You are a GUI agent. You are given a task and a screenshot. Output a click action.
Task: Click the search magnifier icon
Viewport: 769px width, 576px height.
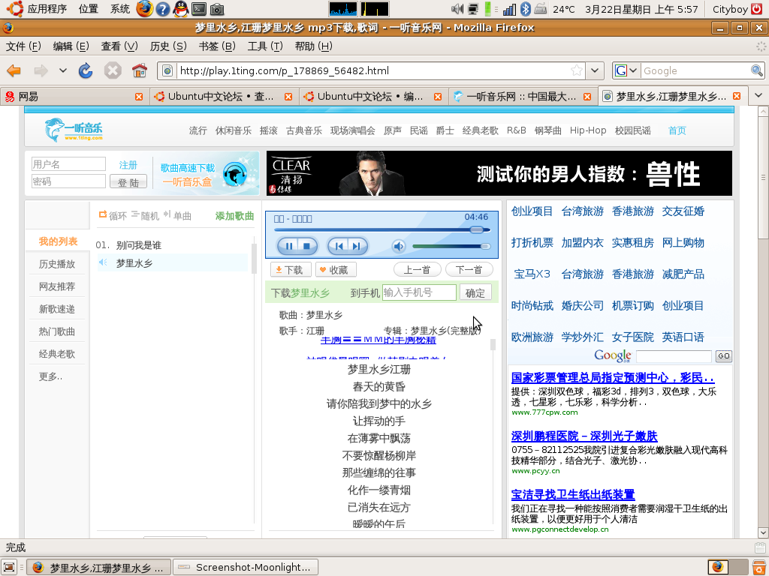[x=757, y=70]
